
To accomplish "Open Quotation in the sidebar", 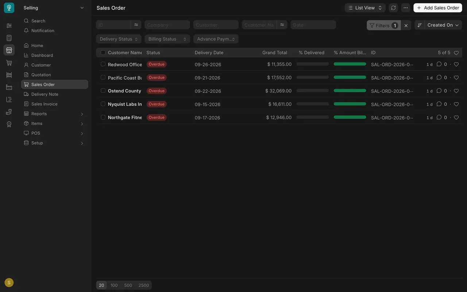I will (54, 75).
